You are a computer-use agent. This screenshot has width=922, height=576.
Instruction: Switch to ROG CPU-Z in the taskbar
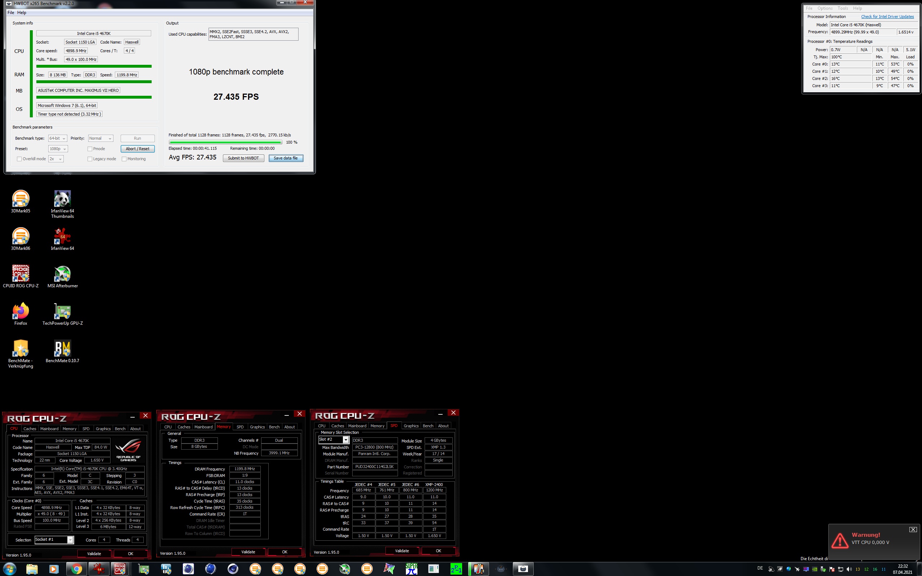[x=120, y=569]
